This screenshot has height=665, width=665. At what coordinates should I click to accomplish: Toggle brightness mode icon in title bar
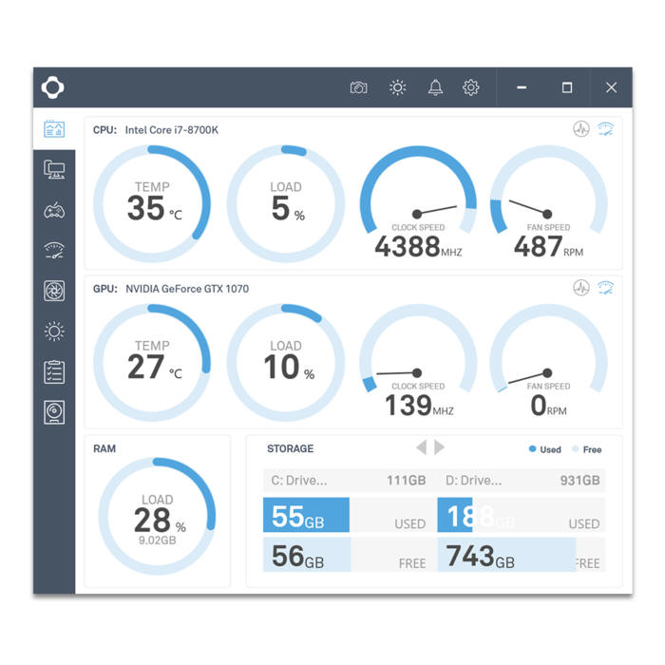coord(397,87)
